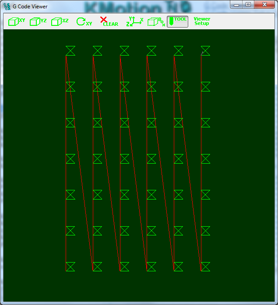Switch to the XZ plane view
This screenshot has height=305, width=278.
click(x=60, y=21)
